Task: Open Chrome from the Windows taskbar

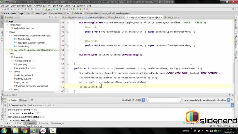Action: (25, 130)
